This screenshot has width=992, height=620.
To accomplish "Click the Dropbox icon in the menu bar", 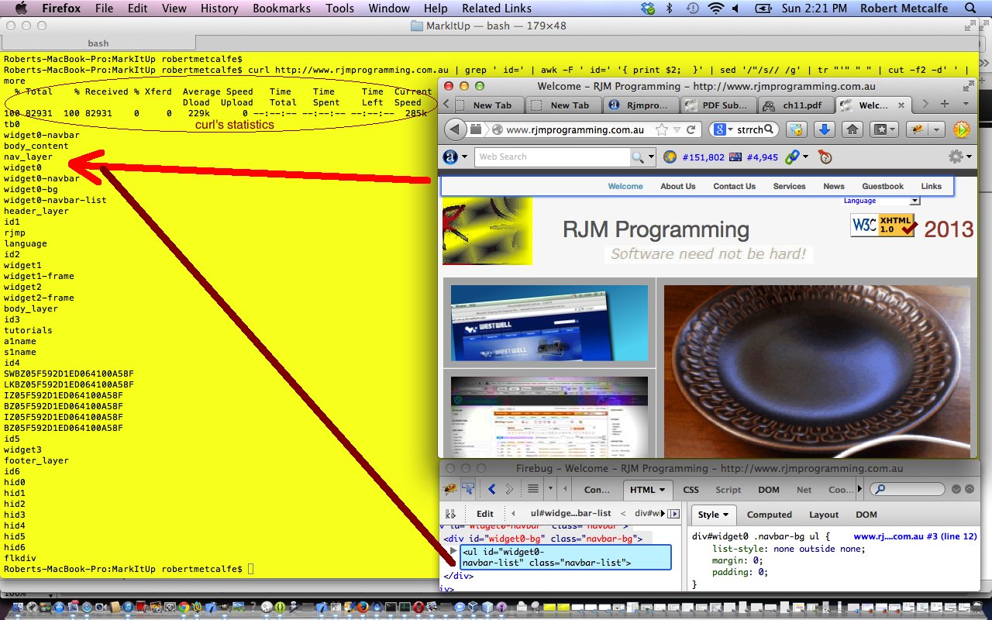I will coord(649,9).
